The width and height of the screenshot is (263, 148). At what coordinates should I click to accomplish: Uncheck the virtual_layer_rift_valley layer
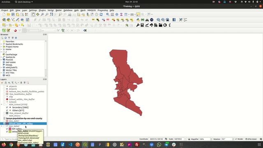point(5,124)
